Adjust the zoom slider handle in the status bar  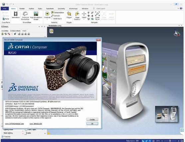pos(170,141)
